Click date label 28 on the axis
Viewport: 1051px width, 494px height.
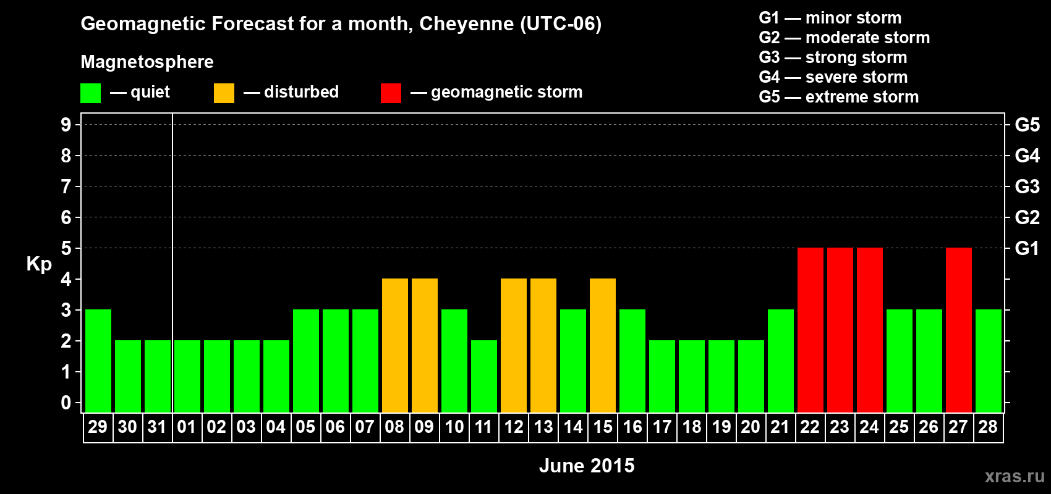tap(988, 427)
